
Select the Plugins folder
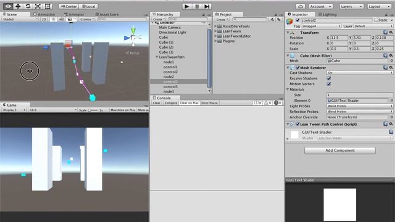point(226,41)
